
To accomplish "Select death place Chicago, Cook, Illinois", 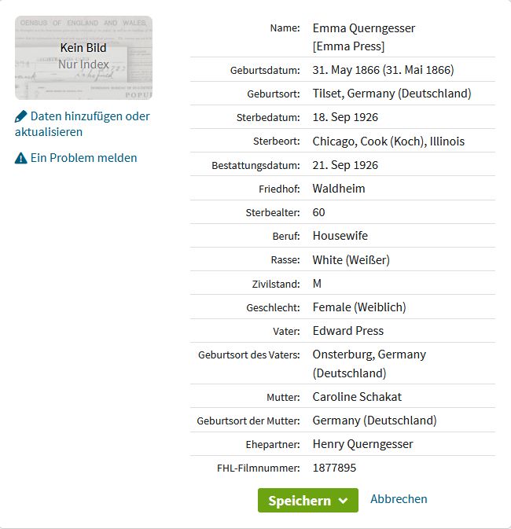I will 388,141.
